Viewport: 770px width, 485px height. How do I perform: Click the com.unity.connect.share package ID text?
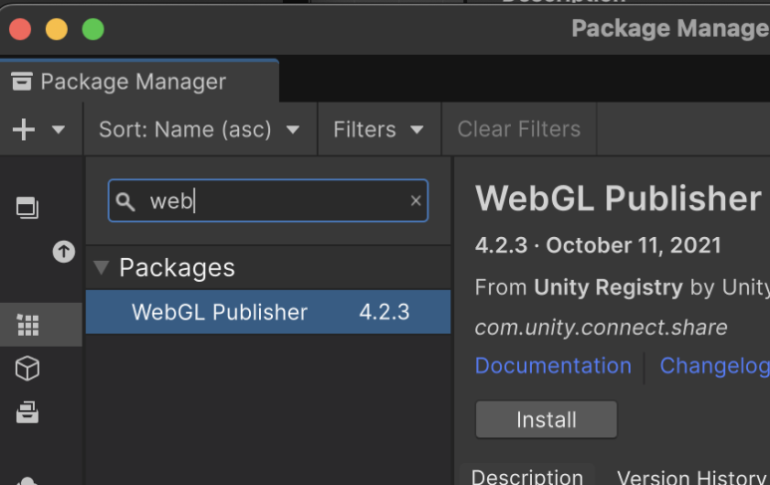tap(601, 328)
